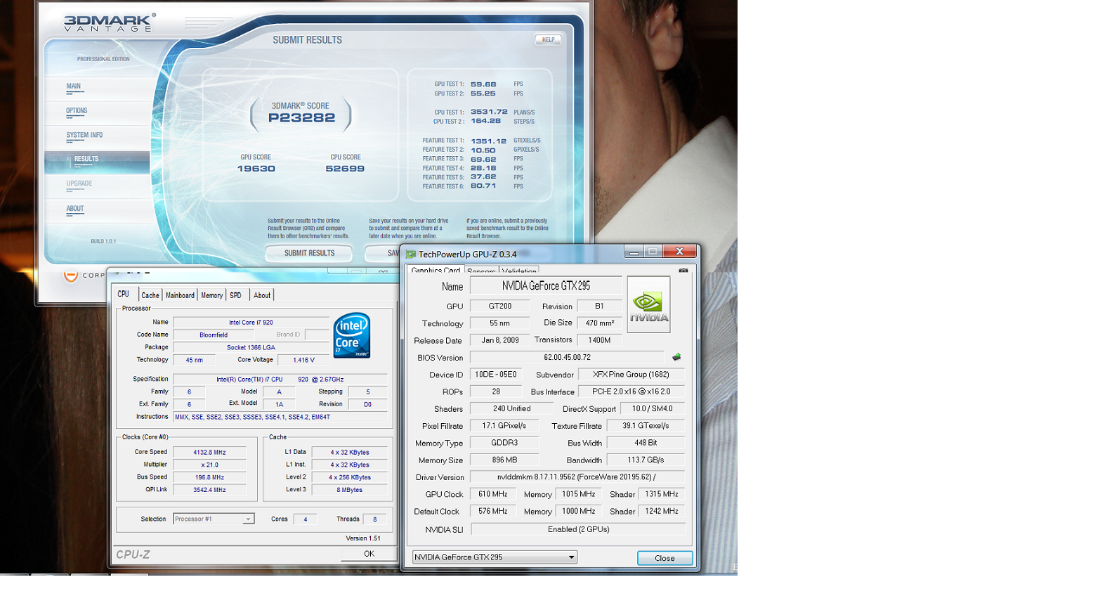This screenshot has width=1093, height=615.
Task: Minimize the GPU-Z window
Action: tap(634, 252)
